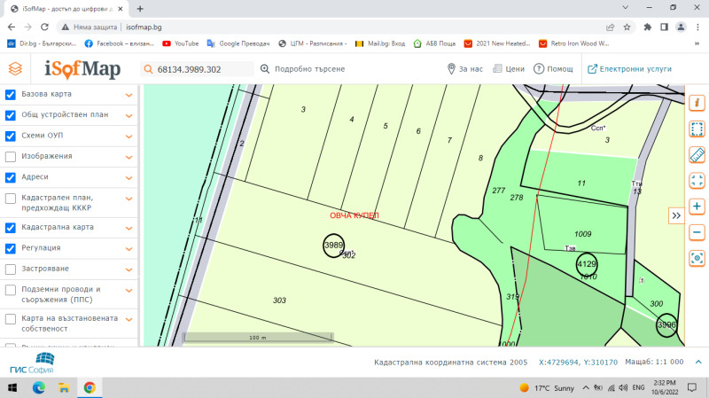
Task: Expand the Базова карта options
Action: tap(129, 95)
